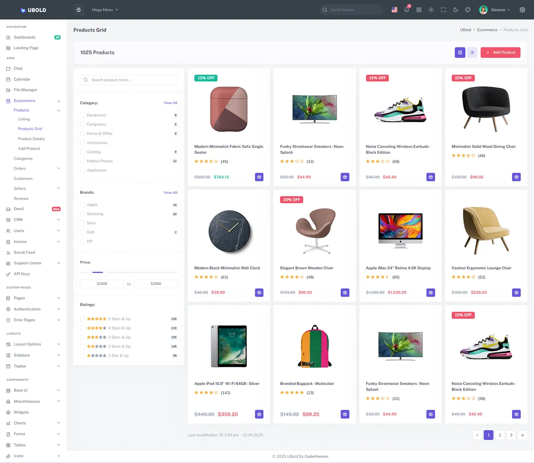
Task: Focus the Search product name field
Action: tap(129, 80)
